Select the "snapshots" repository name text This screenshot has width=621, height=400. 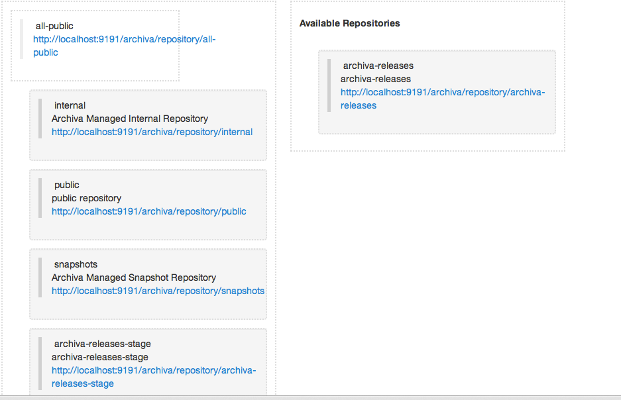(x=76, y=264)
